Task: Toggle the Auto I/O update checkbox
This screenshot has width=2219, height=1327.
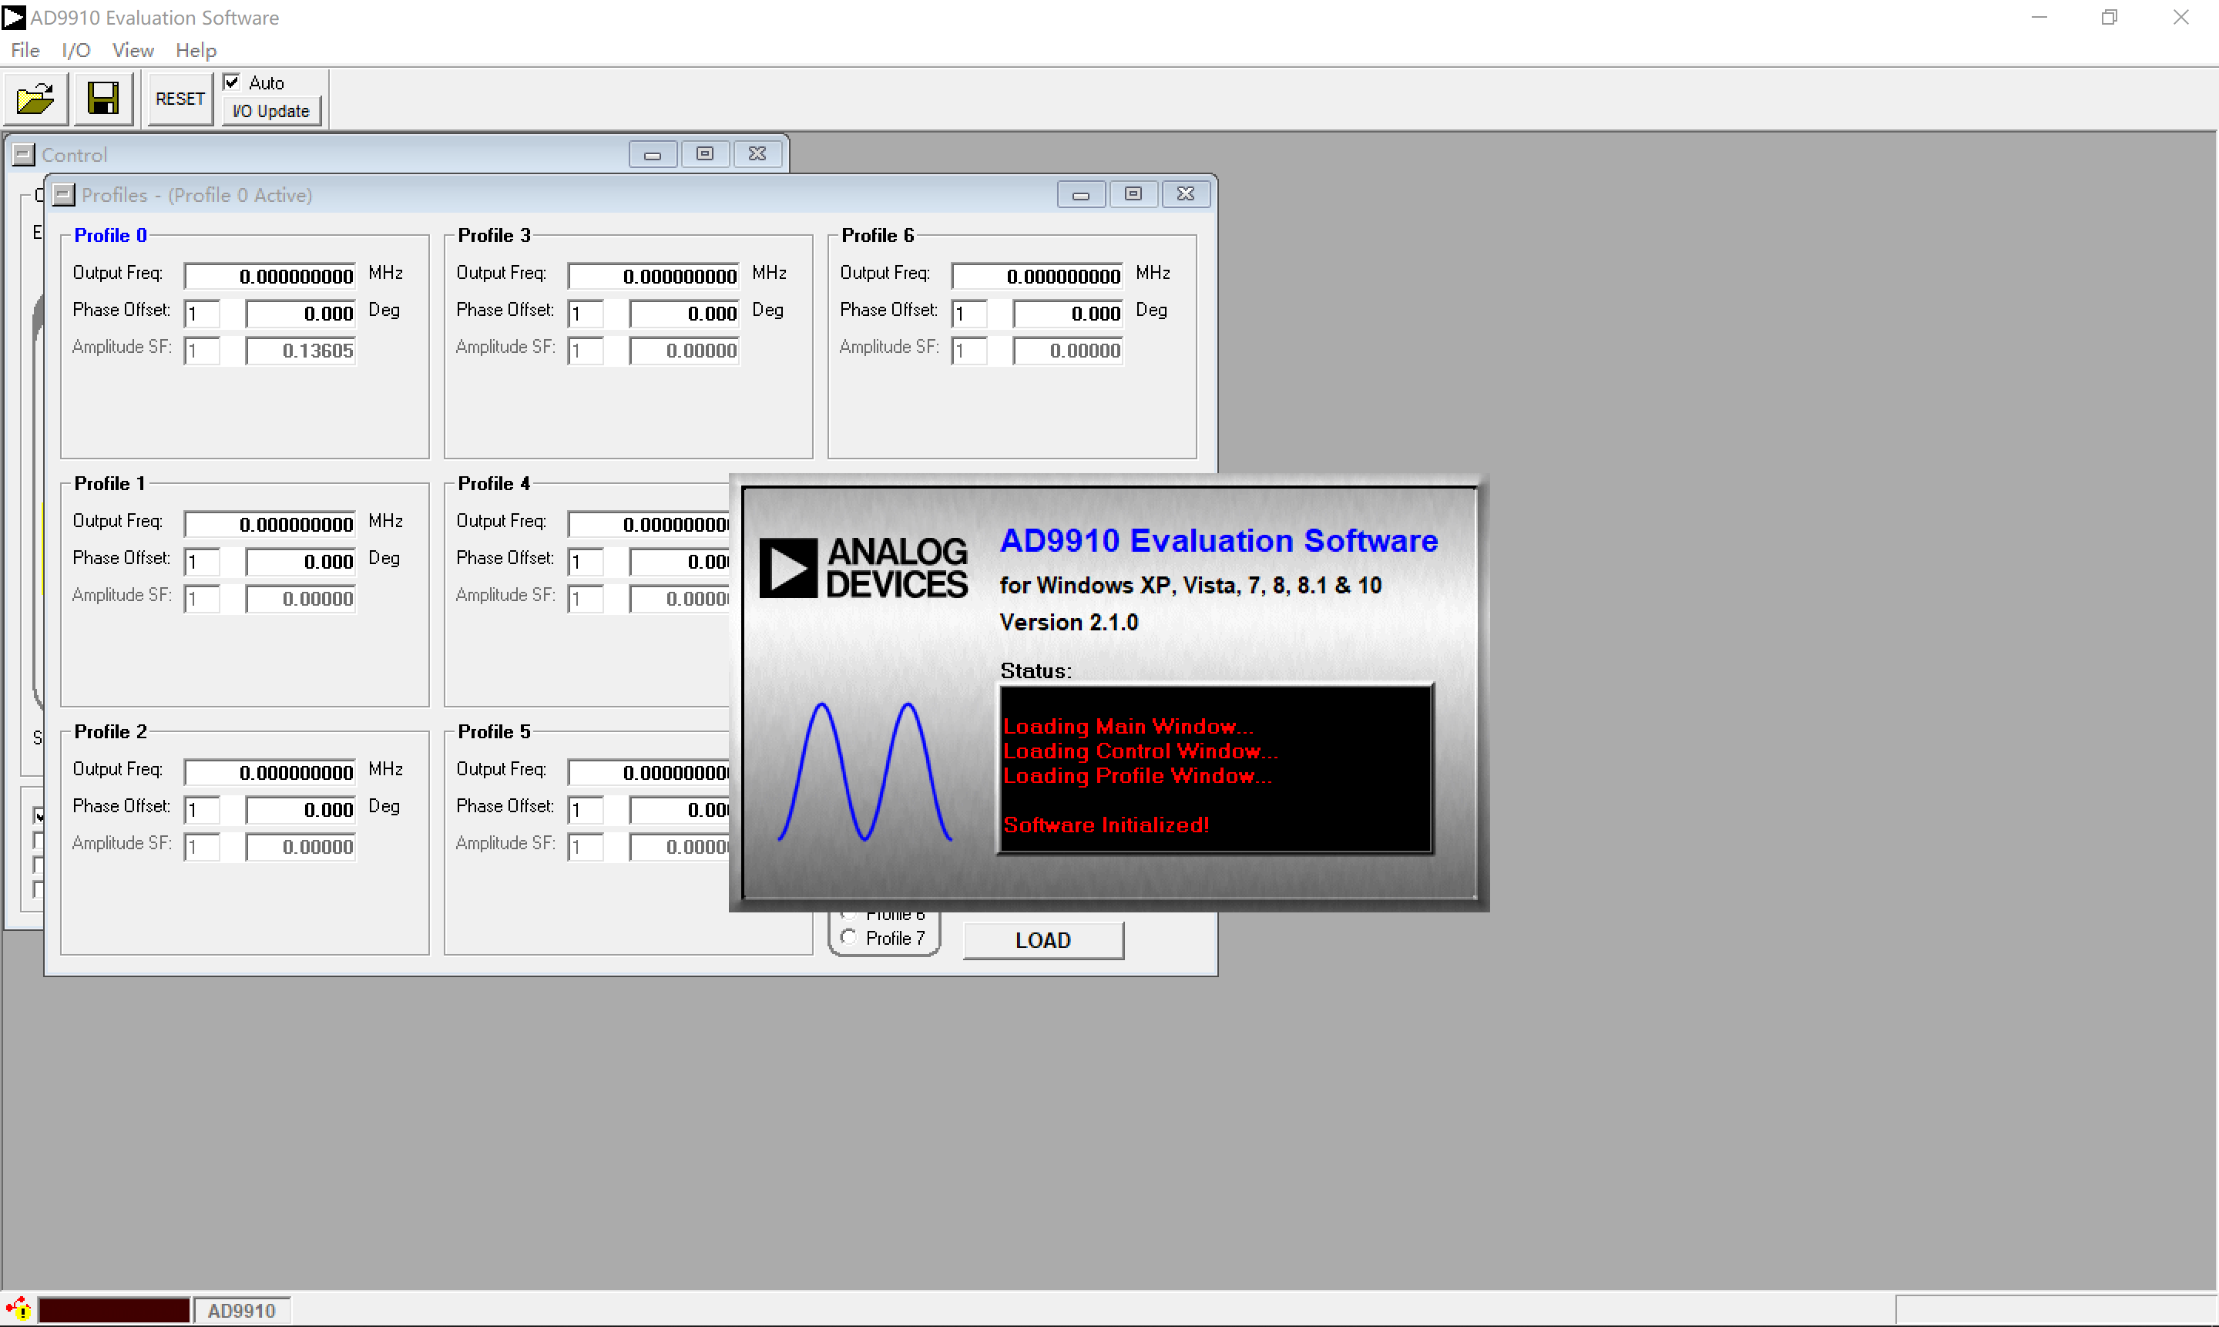Action: [x=232, y=82]
